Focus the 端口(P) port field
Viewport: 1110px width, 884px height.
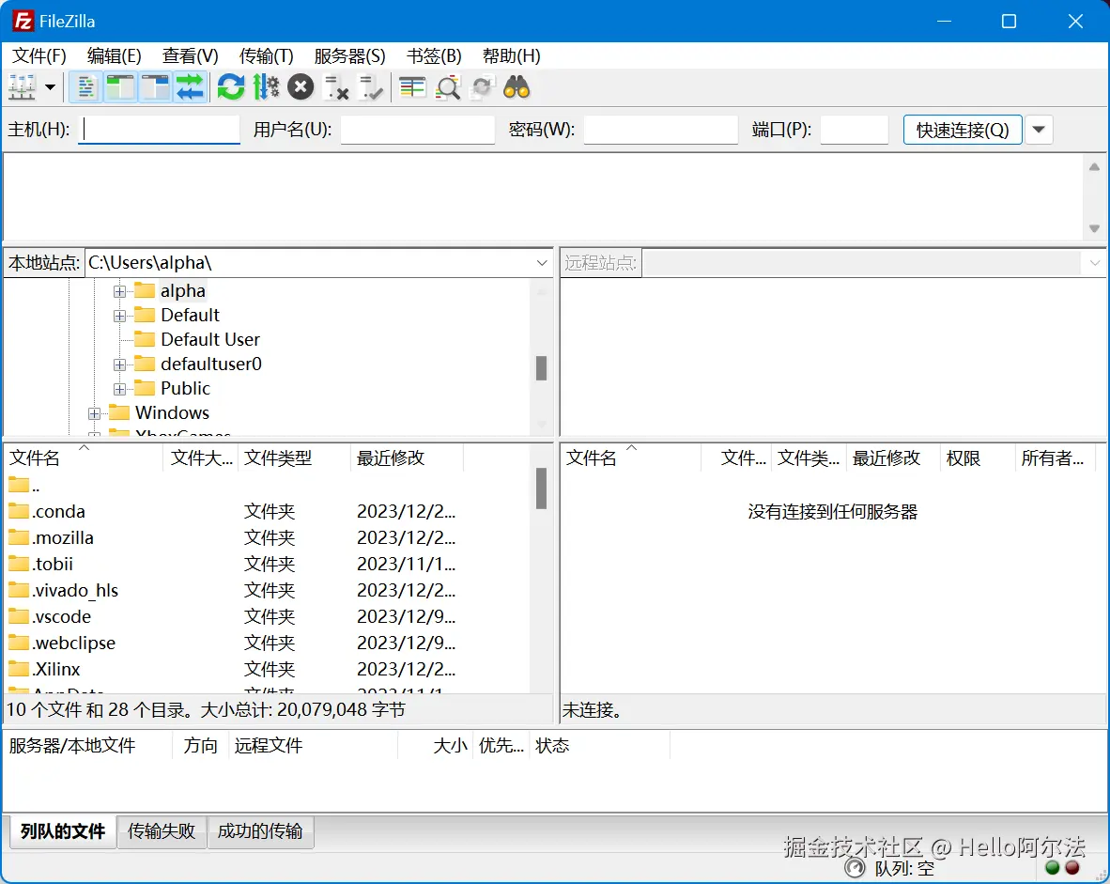[x=854, y=130]
